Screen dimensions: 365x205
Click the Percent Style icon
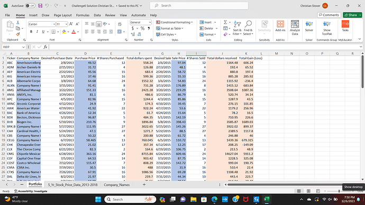142,29
